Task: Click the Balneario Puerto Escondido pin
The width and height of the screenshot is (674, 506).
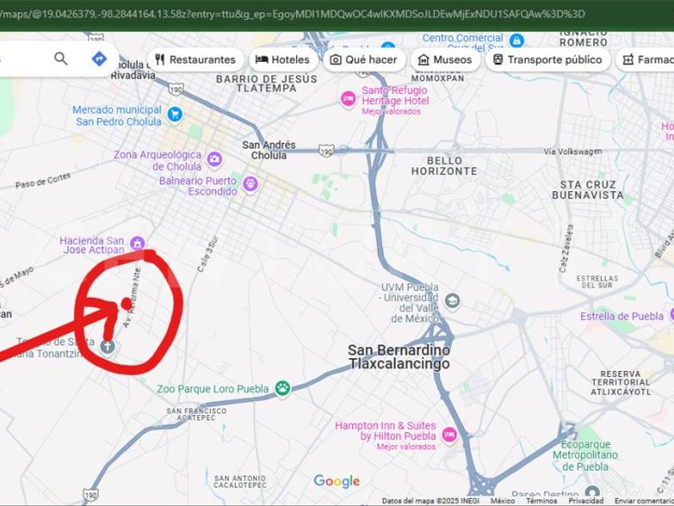Action: click(x=250, y=184)
